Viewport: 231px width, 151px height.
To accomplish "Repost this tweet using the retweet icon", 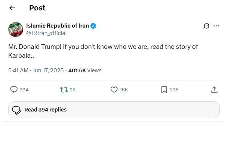I will pos(64,89).
